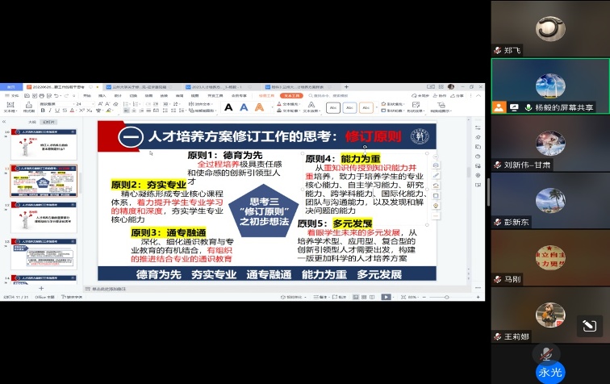Toggle 郑飞's muted microphone indicator
The image size is (610, 384).
point(498,50)
